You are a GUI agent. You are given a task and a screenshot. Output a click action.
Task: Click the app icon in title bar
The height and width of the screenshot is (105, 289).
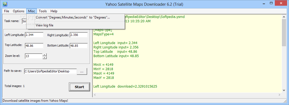(x=5, y=4)
